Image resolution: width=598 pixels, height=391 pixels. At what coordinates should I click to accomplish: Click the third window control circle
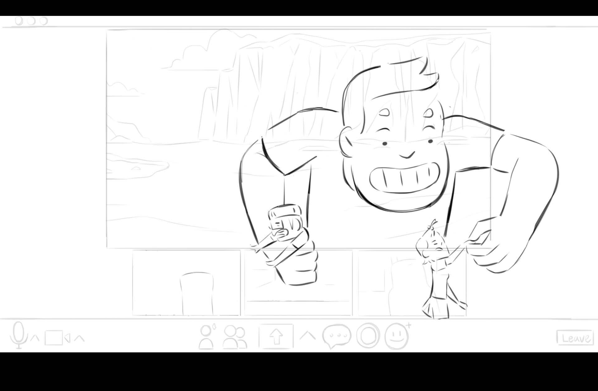click(44, 21)
